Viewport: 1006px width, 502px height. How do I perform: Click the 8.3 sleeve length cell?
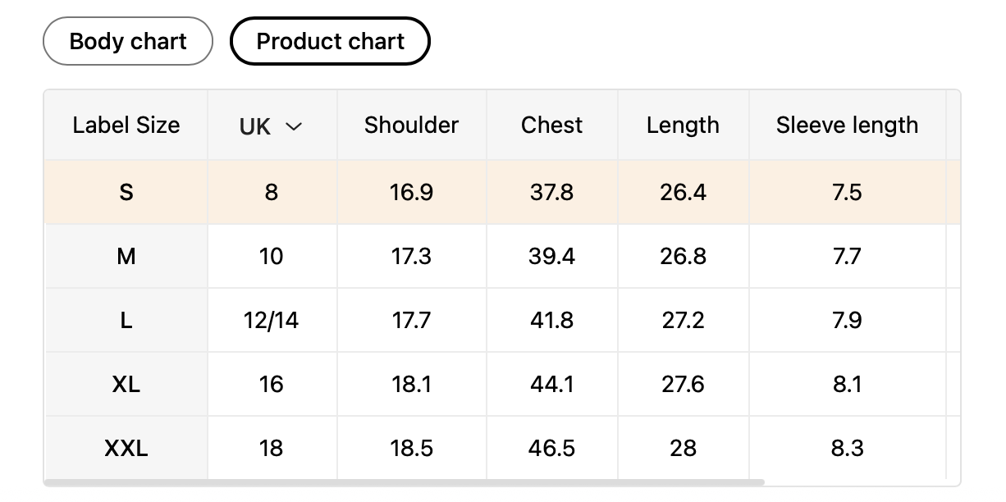[x=847, y=448]
